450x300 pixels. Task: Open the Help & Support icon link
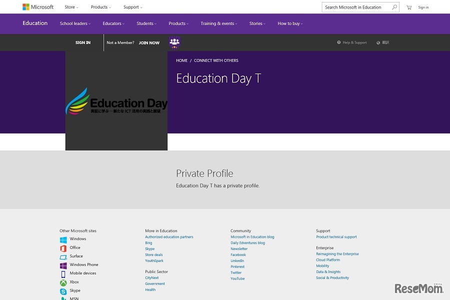click(339, 42)
